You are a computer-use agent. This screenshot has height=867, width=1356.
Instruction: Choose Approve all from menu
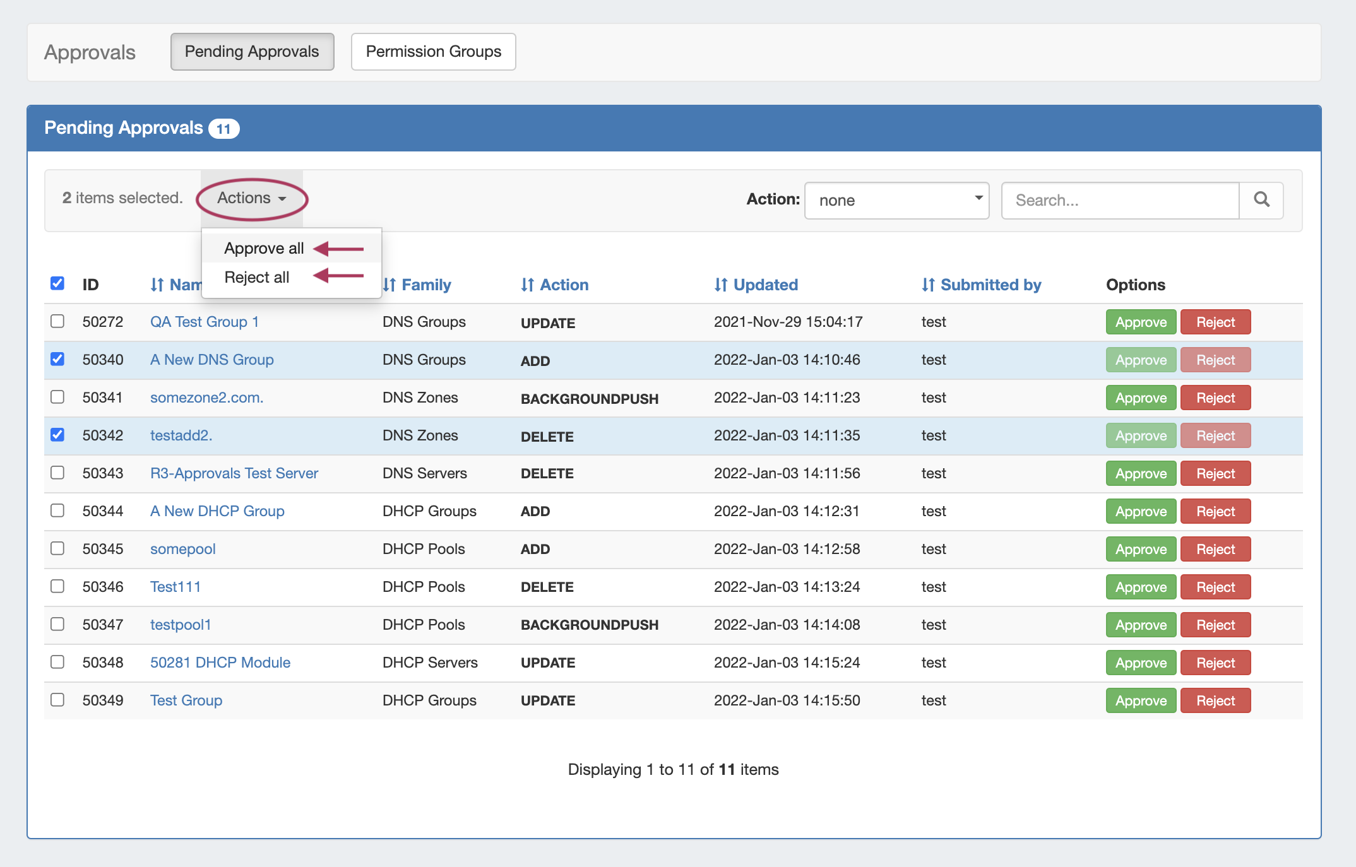[x=264, y=248]
